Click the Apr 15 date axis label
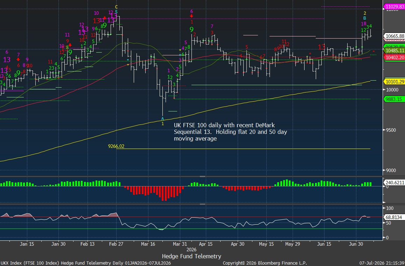The height and width of the screenshot is (266, 405). click(206, 244)
